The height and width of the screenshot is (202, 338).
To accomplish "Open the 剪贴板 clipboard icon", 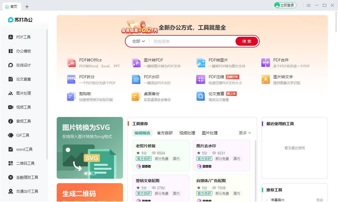I will (71, 97).
